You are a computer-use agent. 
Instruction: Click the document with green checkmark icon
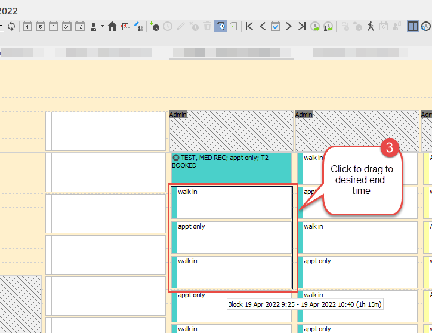(233, 26)
